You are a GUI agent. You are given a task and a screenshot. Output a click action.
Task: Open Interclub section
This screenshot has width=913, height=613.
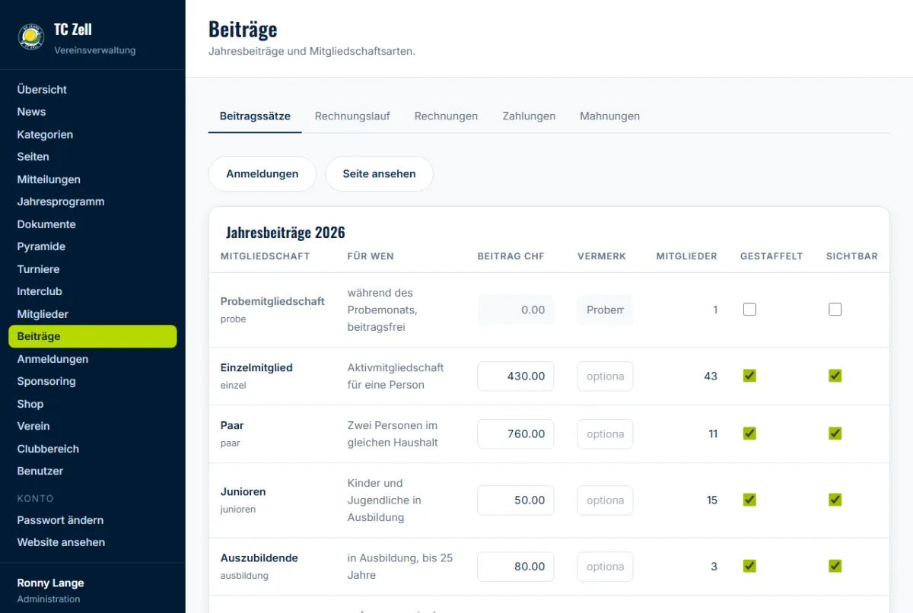[40, 291]
